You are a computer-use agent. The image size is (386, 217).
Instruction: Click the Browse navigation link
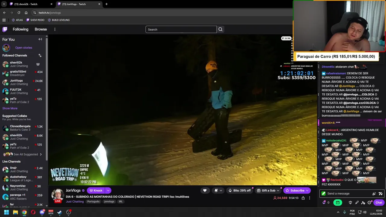41,29
